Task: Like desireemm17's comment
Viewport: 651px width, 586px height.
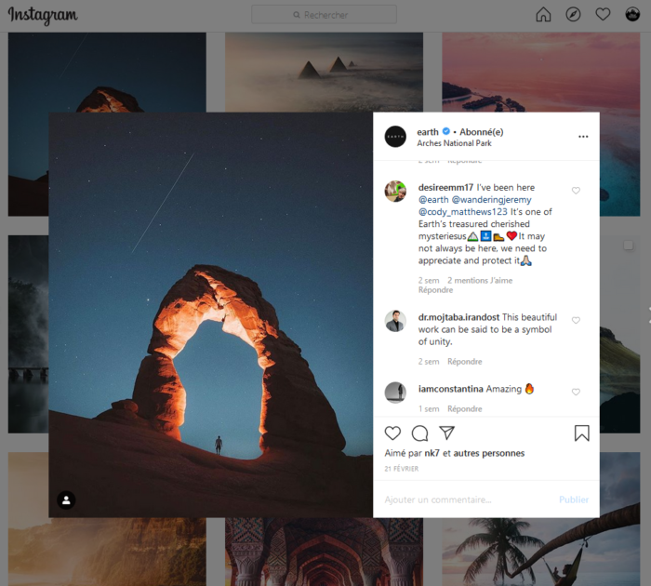Action: [x=576, y=191]
